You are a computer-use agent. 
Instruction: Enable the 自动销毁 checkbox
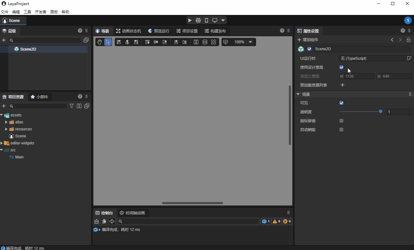[x=342, y=130]
